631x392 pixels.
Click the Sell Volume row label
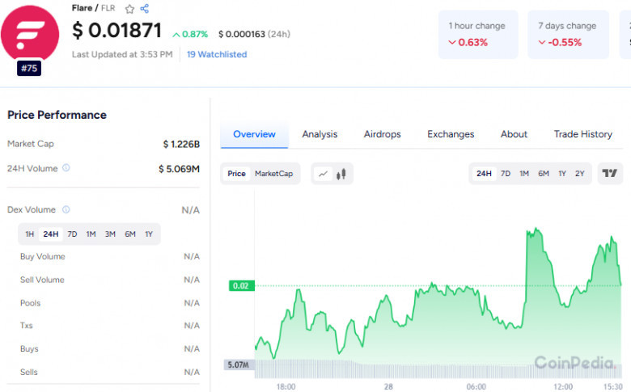click(x=42, y=280)
